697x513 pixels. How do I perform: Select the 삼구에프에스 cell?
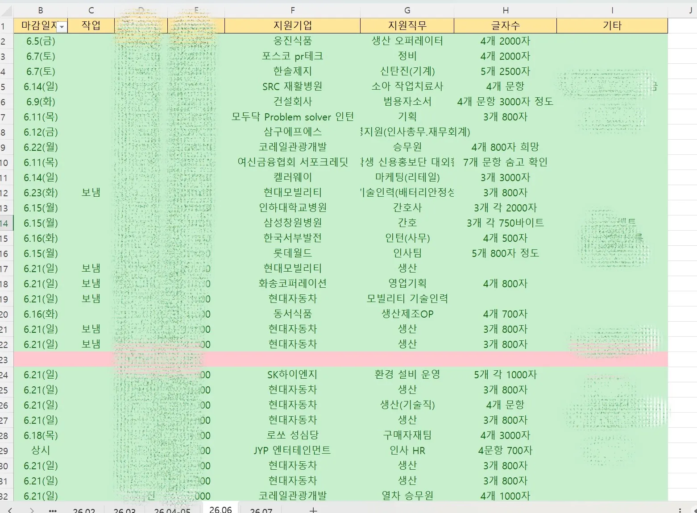(x=292, y=132)
